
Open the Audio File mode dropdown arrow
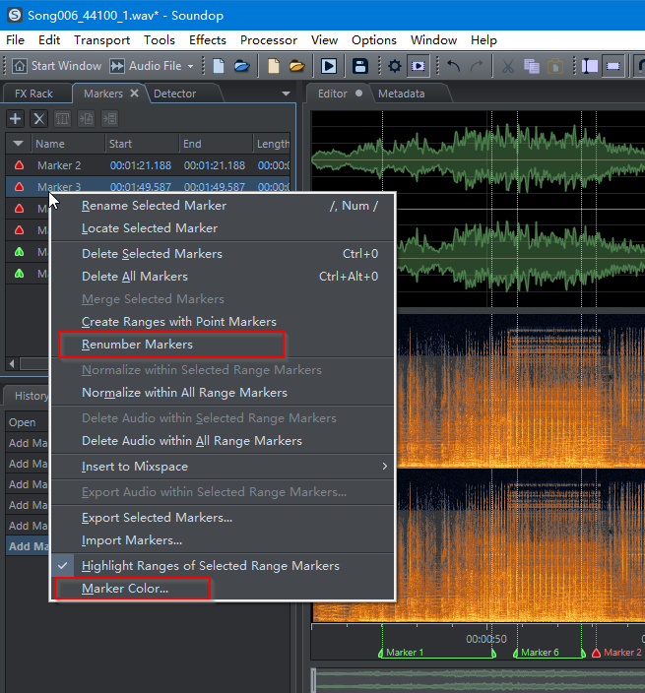[x=190, y=67]
